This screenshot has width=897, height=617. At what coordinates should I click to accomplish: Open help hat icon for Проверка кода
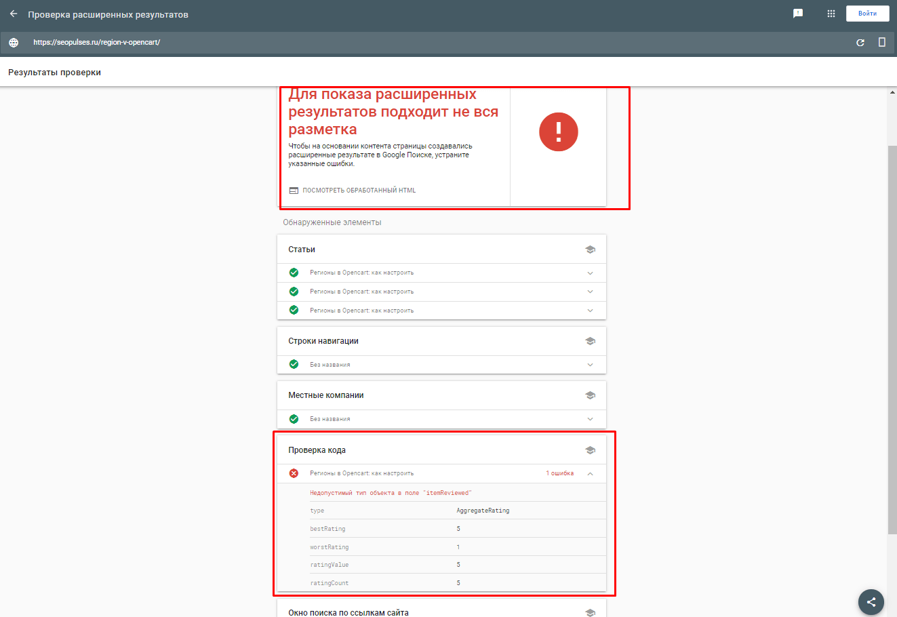point(590,450)
